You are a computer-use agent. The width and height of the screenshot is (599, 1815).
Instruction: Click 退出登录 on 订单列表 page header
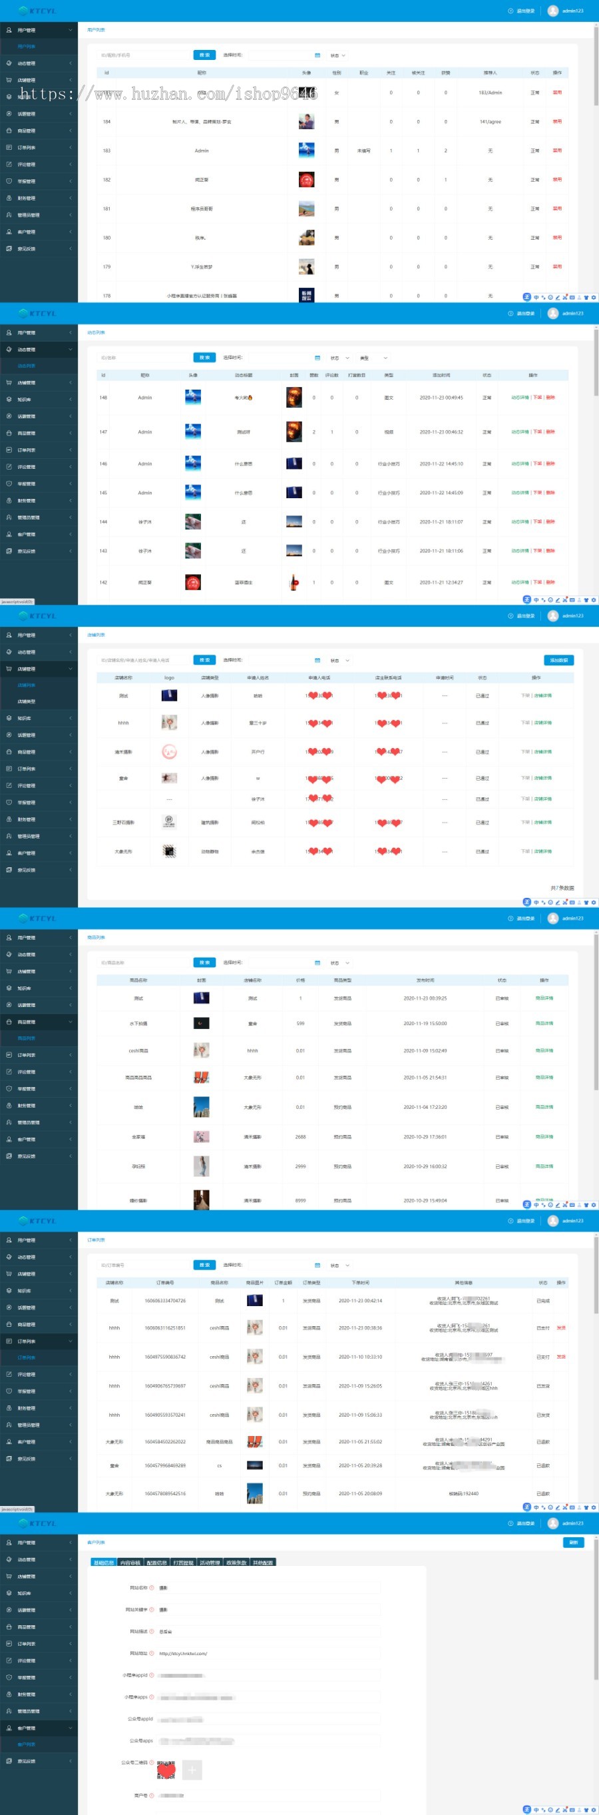(x=525, y=1221)
